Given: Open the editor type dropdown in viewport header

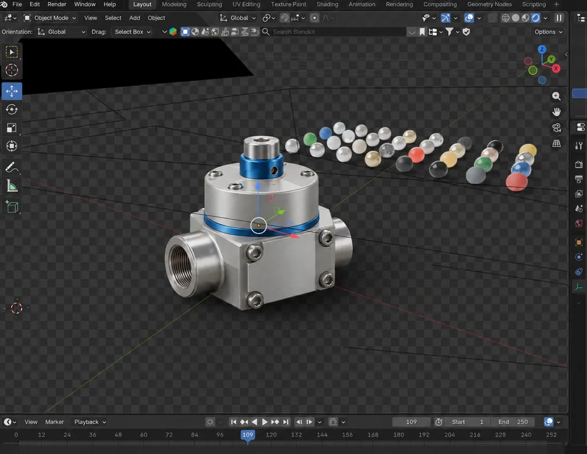Looking at the screenshot, I should tap(9, 18).
